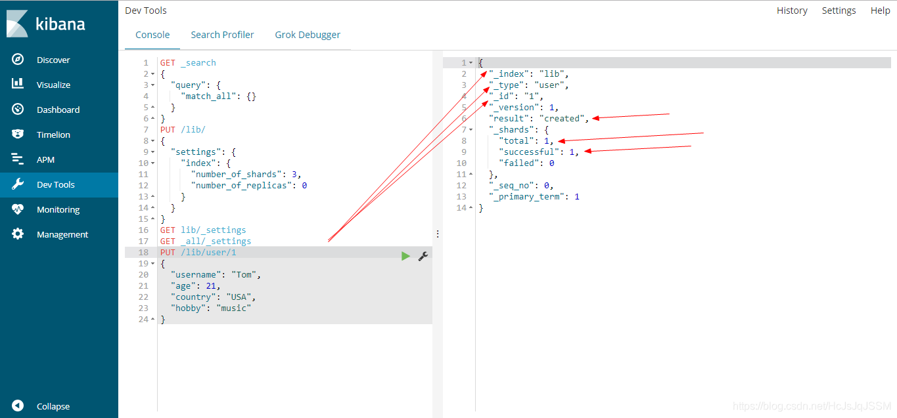Click the "GET _search" request line
This screenshot has height=418, width=897.
pos(188,63)
